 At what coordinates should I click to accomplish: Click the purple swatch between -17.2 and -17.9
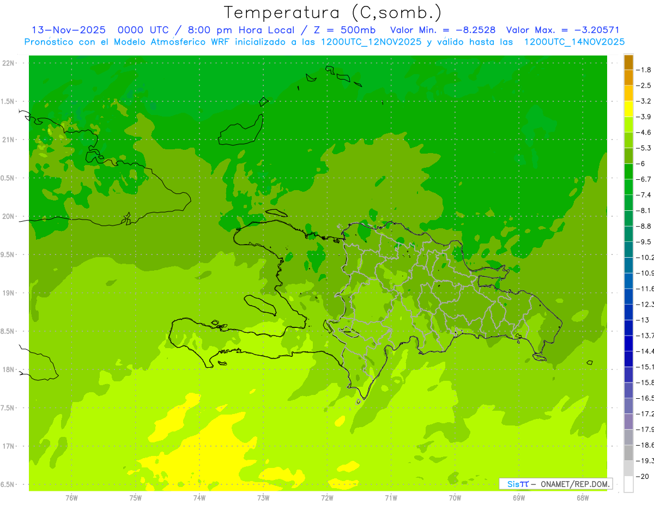[628, 421]
